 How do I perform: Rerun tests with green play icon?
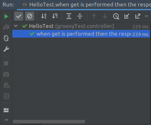point(6,16)
